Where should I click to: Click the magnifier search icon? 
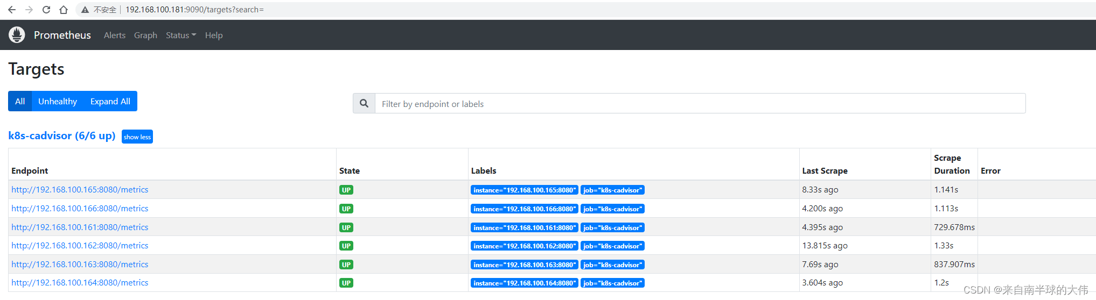tap(364, 103)
